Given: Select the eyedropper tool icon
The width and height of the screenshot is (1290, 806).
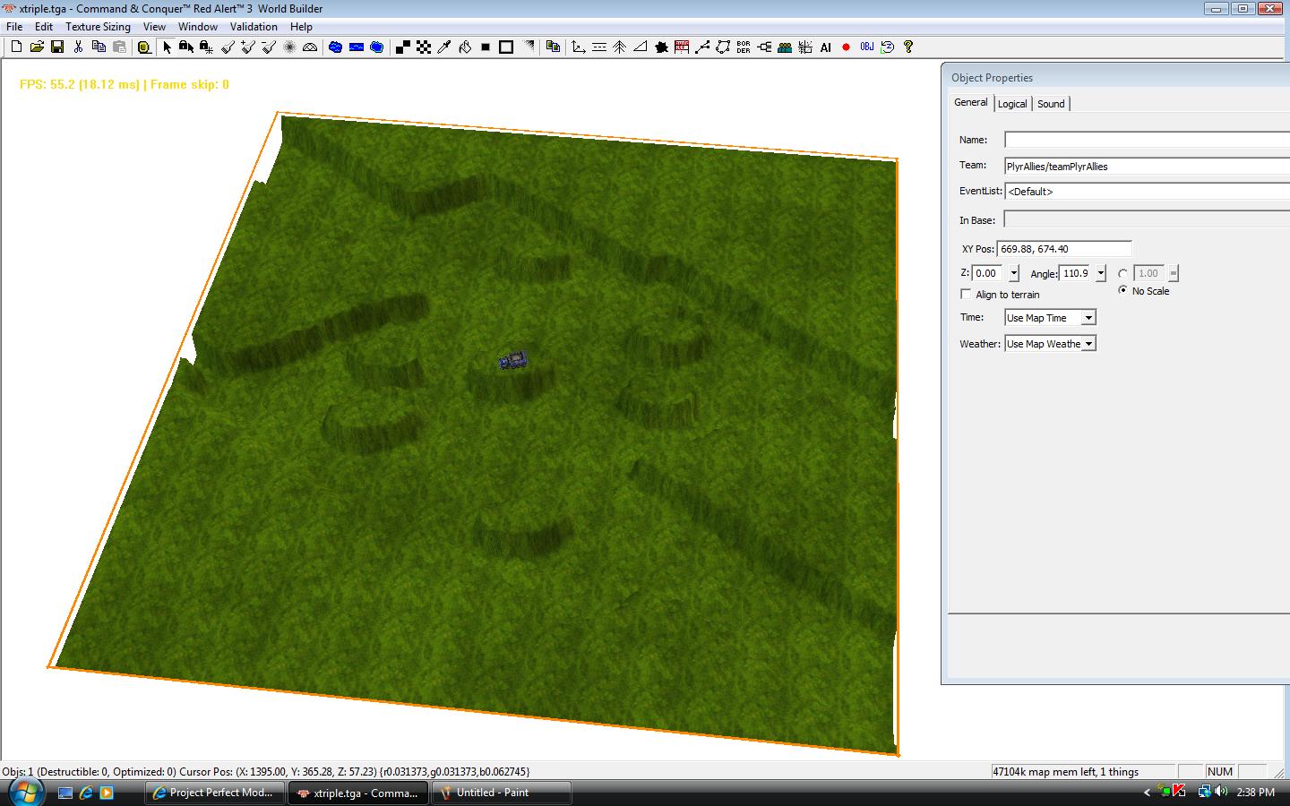Looking at the screenshot, I should click(444, 47).
